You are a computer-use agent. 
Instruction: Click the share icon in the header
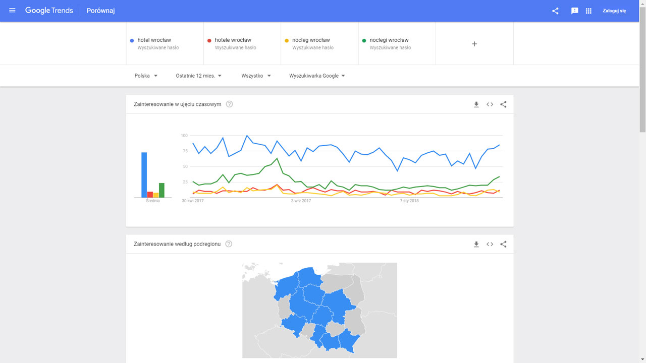(555, 11)
